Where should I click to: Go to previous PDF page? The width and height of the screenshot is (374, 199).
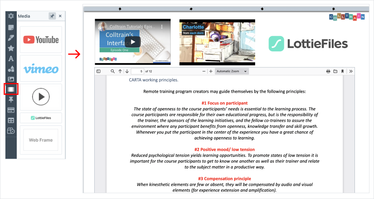click(x=120, y=71)
